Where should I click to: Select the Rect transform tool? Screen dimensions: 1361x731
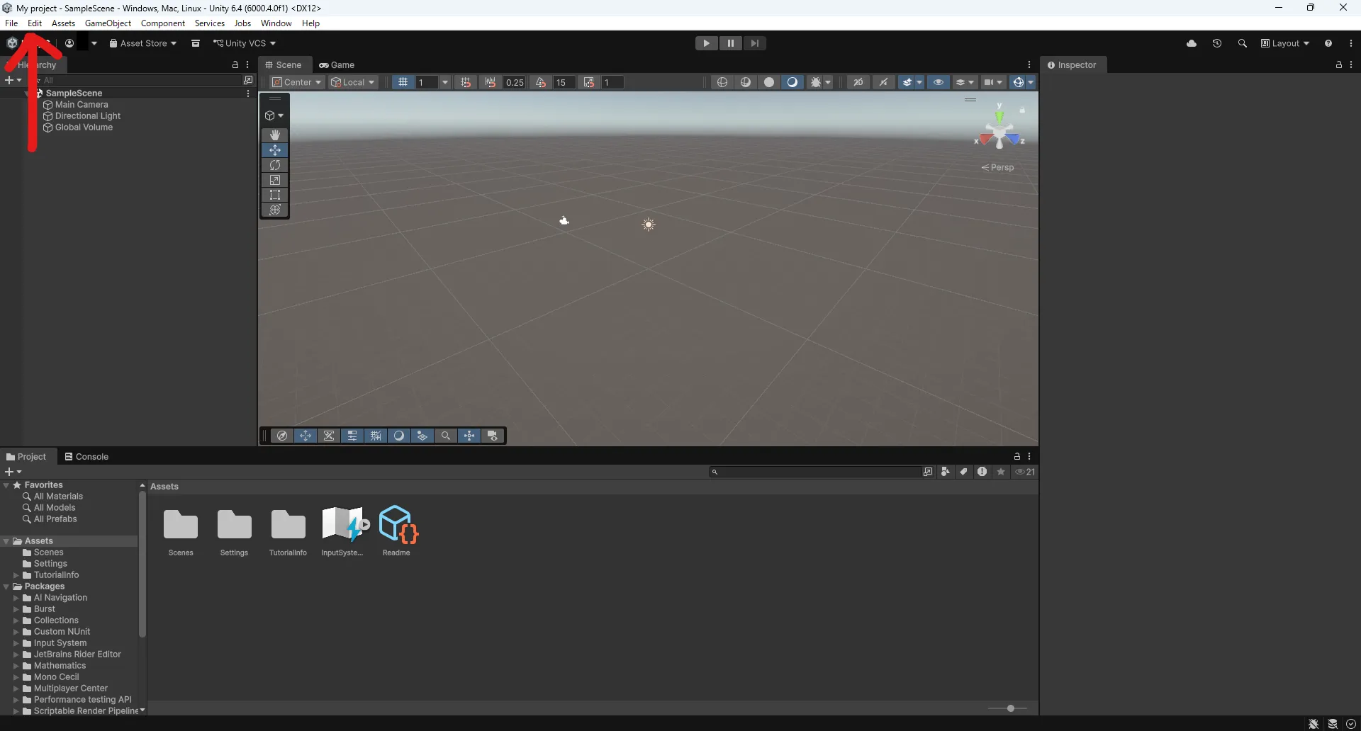point(275,195)
